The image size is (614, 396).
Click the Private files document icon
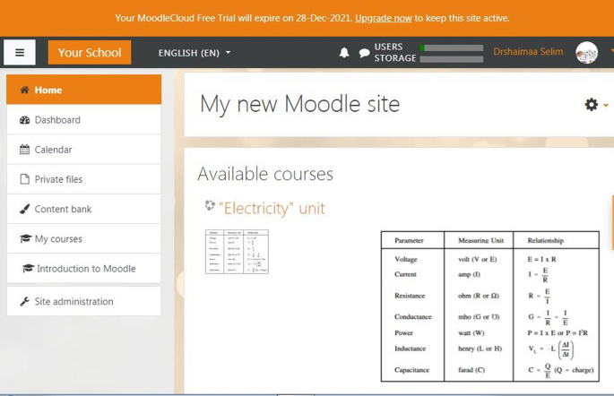click(25, 179)
